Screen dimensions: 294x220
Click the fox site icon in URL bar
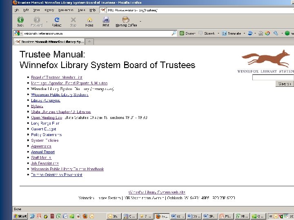coord(103,10)
